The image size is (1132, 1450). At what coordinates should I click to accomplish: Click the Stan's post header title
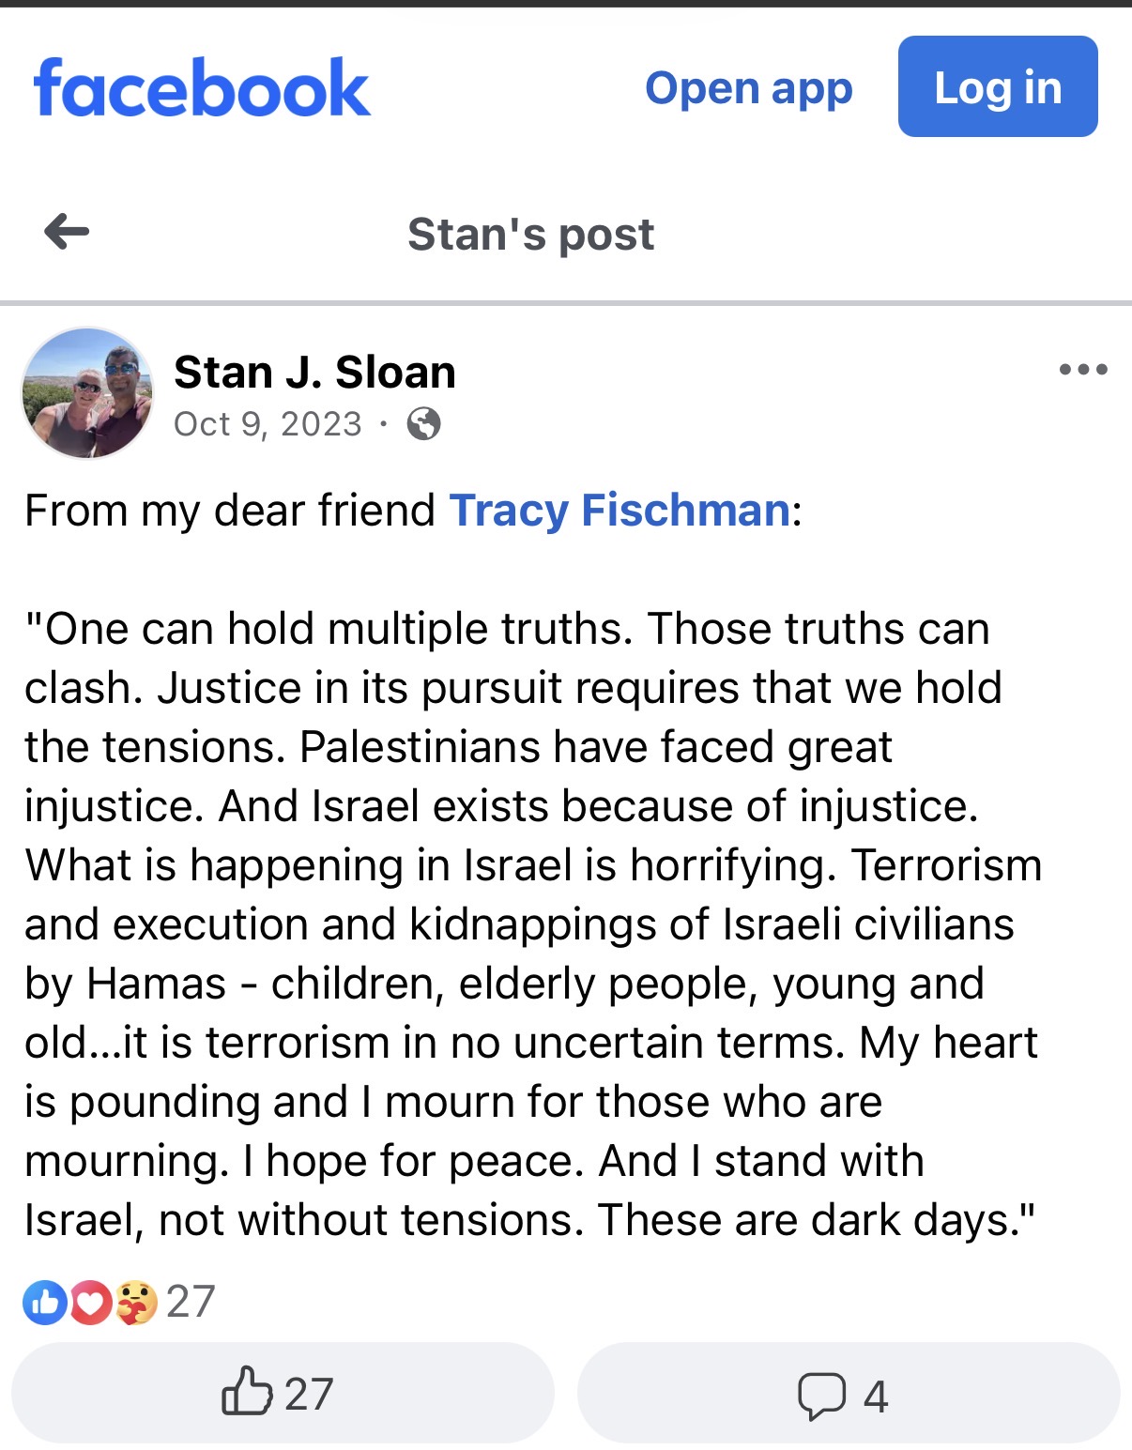[531, 234]
